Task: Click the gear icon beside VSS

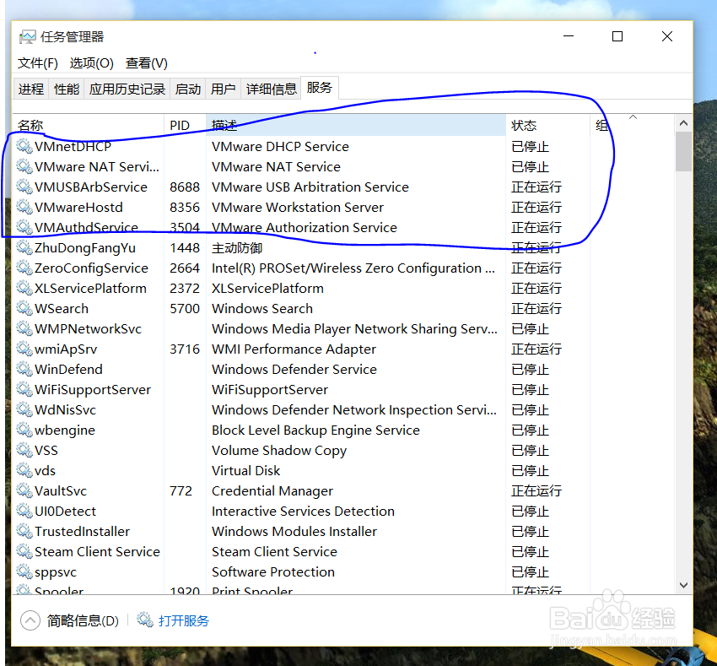Action: (x=24, y=450)
